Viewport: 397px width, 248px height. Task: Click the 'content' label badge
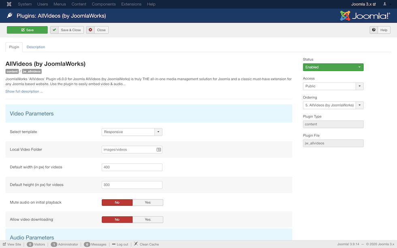[12, 72]
